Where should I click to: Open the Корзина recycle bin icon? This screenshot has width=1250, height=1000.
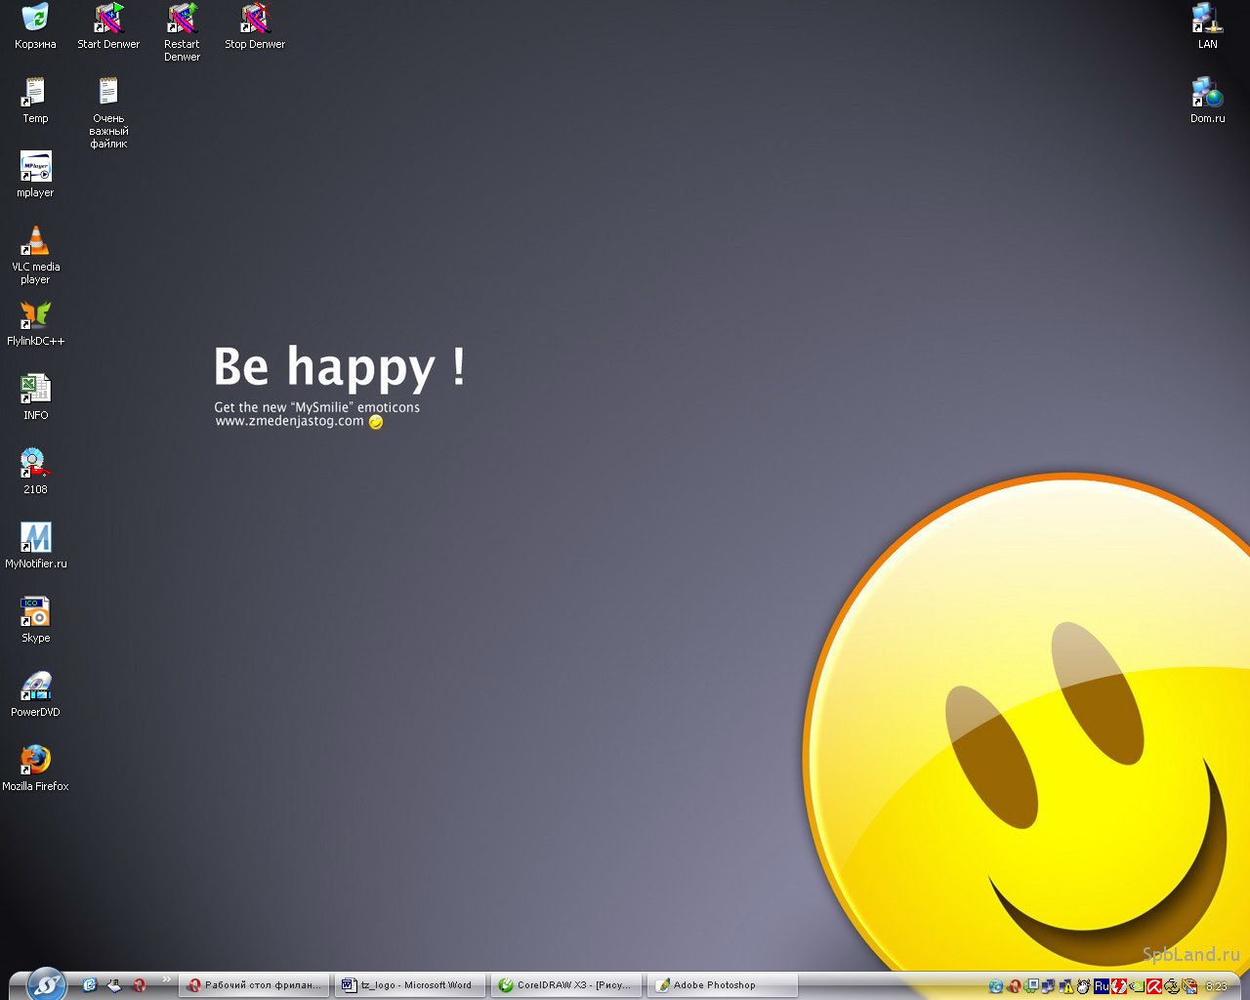(x=35, y=19)
